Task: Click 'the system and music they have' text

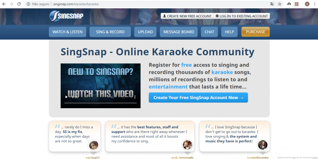Action: [x=231, y=139]
